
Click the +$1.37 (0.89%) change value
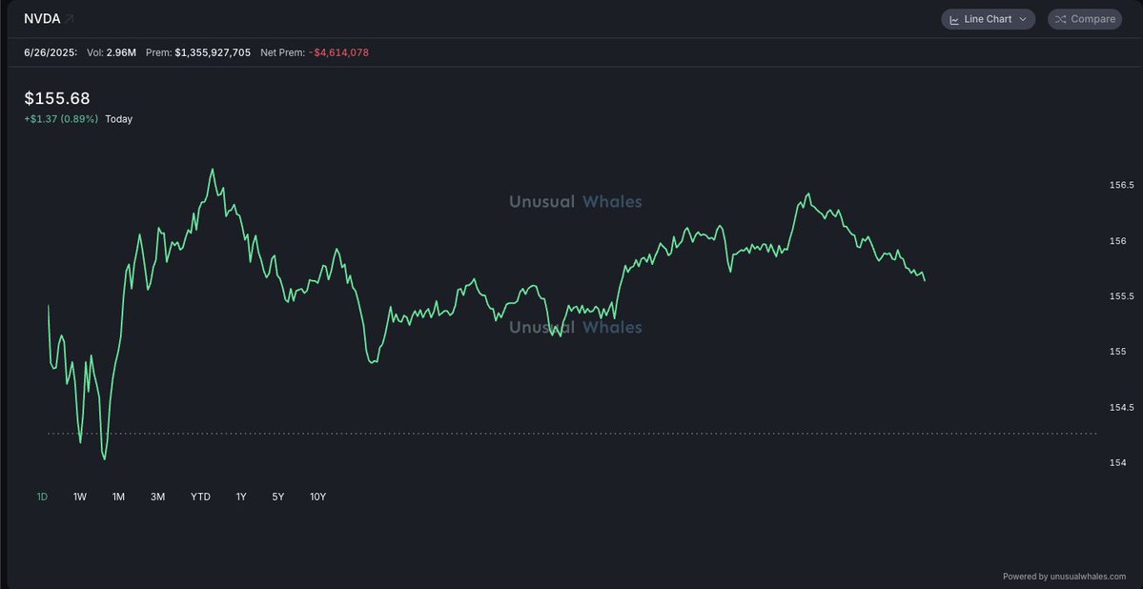point(61,119)
